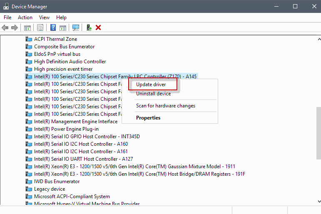Select Intel(R) Management Engine Interface
321x214 pixels.
[76, 122]
